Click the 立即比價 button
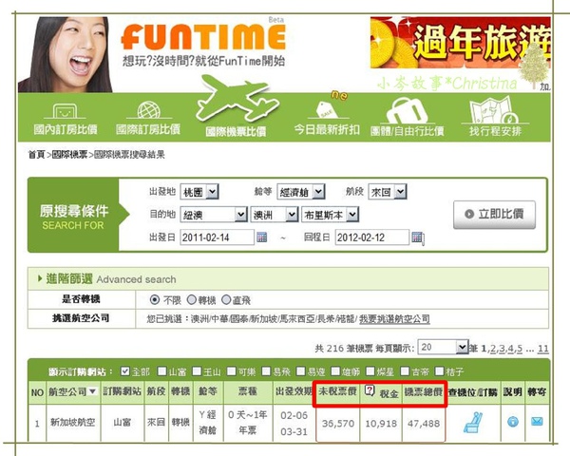 coord(494,214)
